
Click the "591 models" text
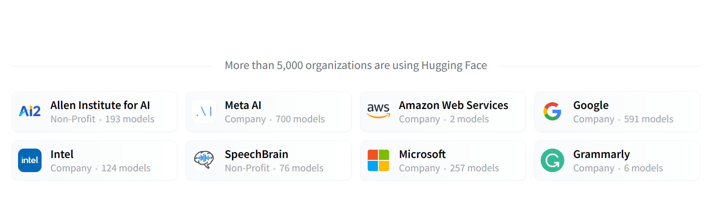tap(649, 119)
